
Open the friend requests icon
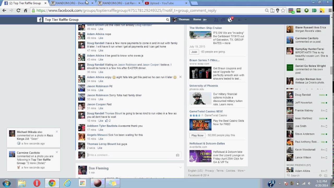coord(216,20)
